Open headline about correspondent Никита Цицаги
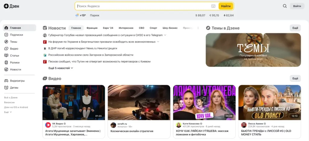This screenshot has width=309, height=141. pos(83,49)
